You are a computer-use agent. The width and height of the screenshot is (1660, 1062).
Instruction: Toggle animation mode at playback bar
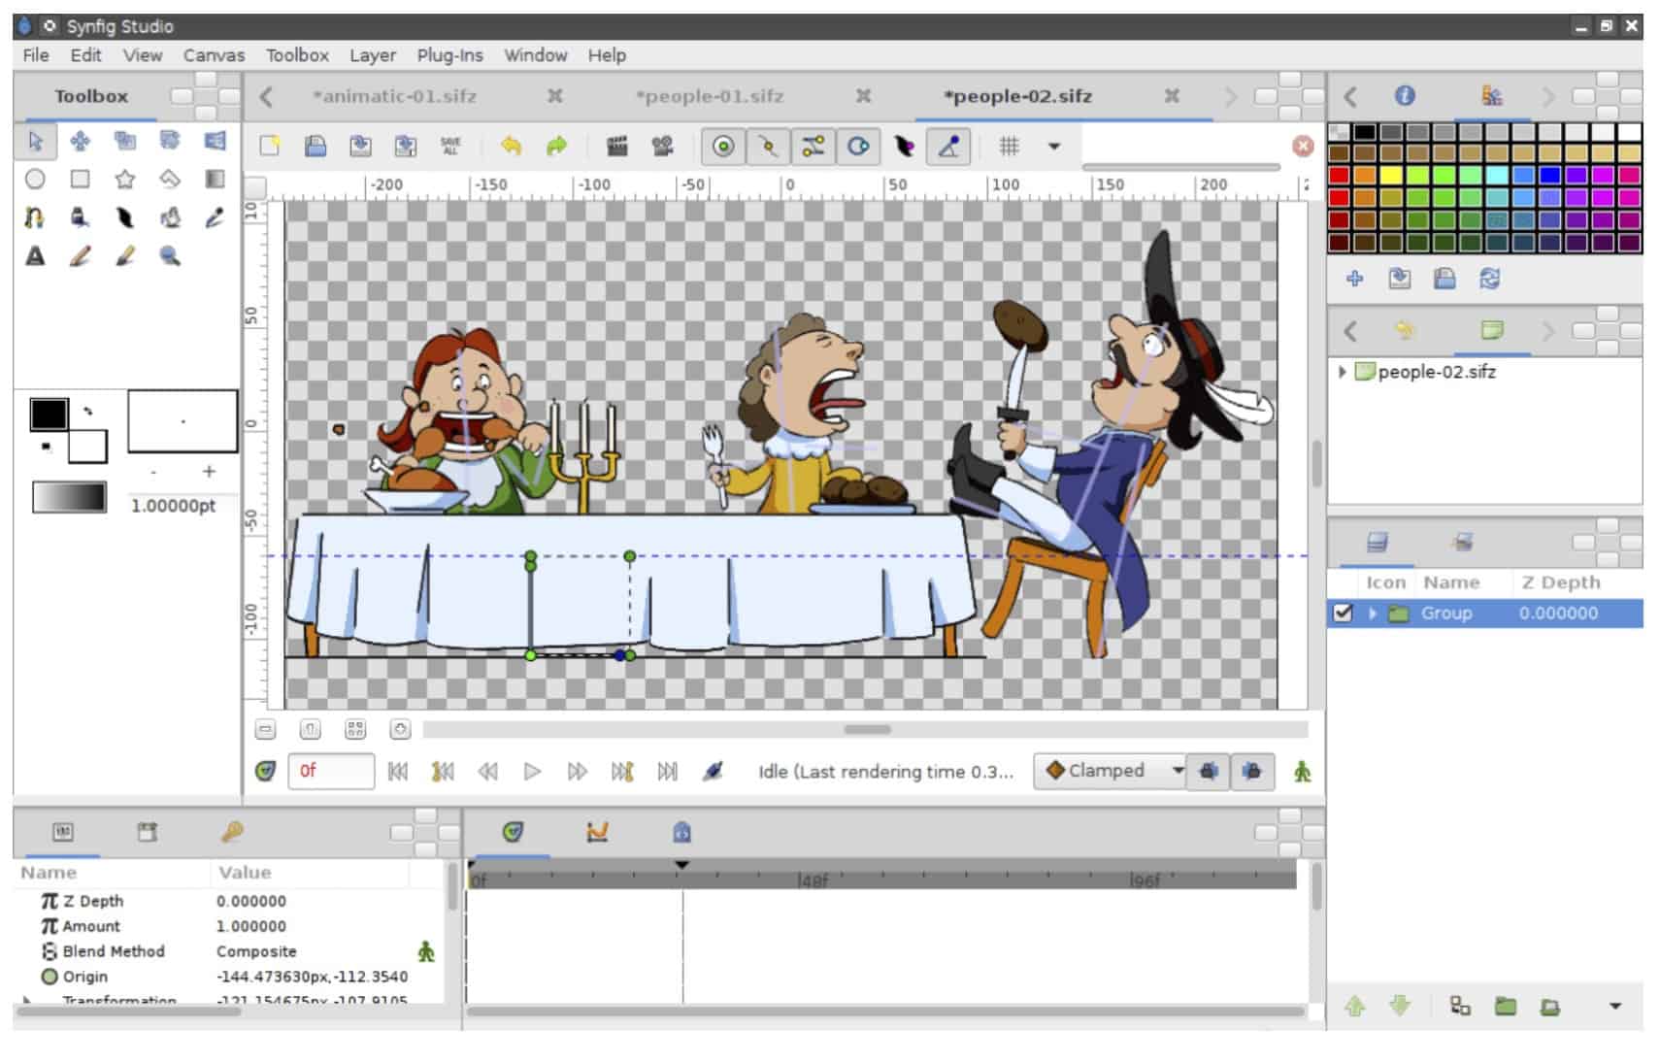coord(1302,772)
